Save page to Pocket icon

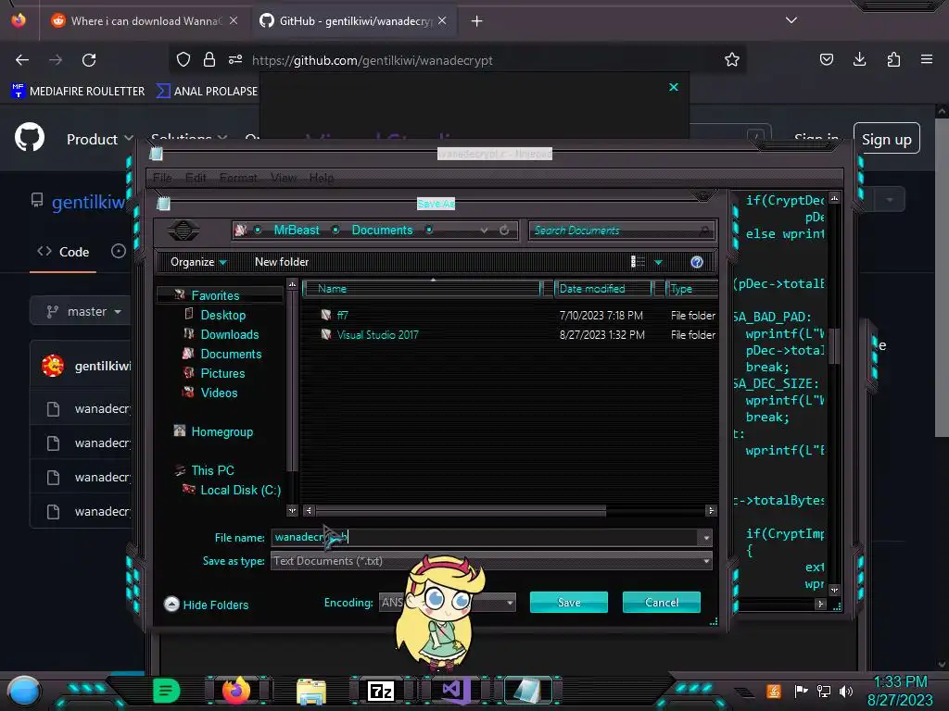(826, 59)
